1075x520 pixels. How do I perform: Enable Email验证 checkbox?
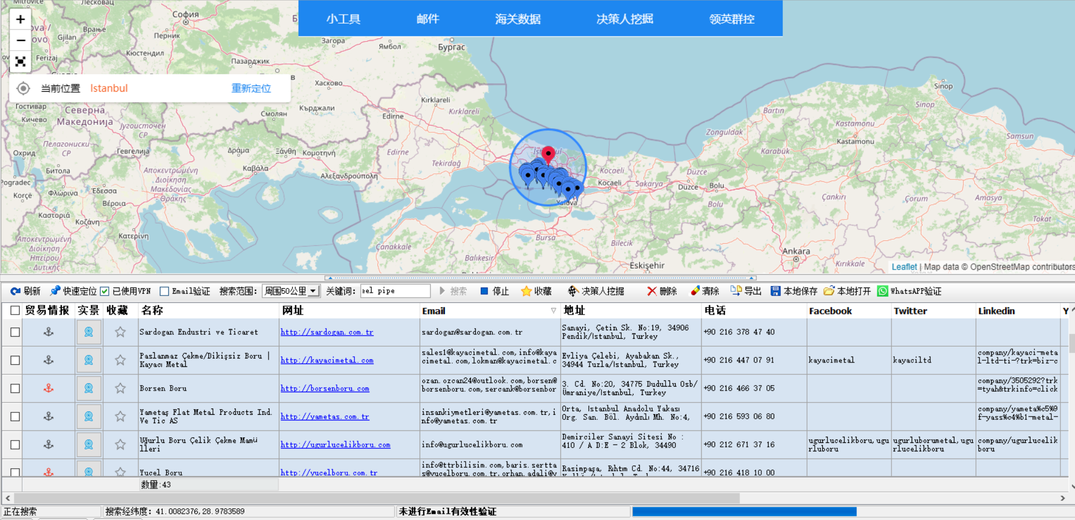click(164, 291)
